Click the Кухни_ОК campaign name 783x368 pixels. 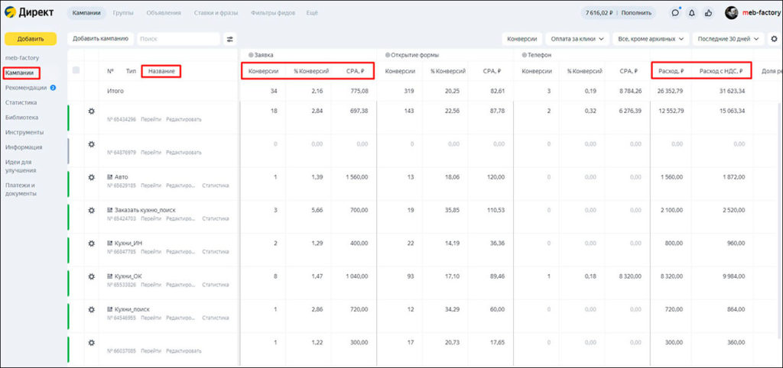pyautogui.click(x=128, y=276)
